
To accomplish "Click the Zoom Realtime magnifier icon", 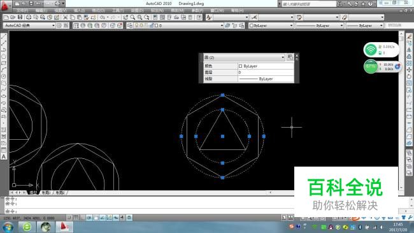I will tap(132, 17).
